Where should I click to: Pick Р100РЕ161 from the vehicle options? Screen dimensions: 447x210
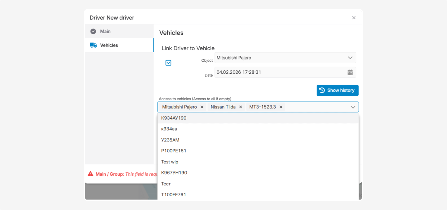tap(174, 151)
